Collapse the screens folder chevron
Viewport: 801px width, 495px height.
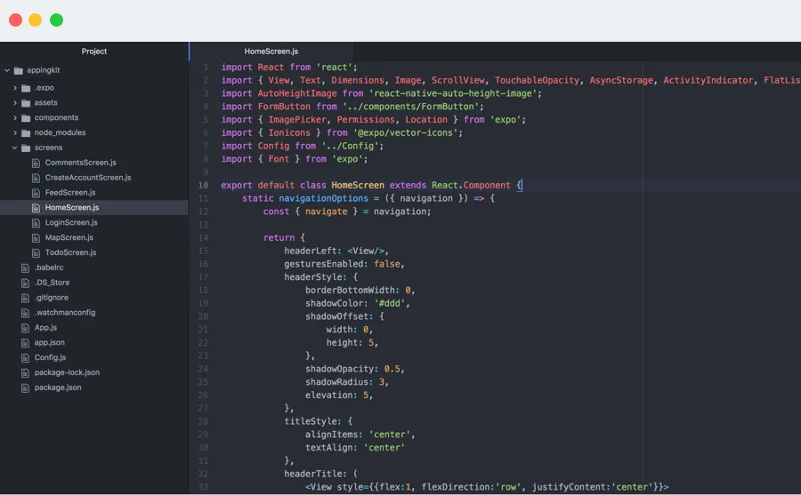(x=15, y=148)
